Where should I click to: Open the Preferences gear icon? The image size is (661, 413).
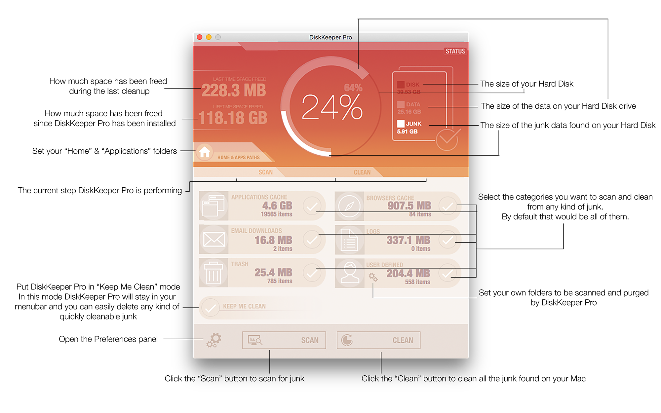pos(214,340)
